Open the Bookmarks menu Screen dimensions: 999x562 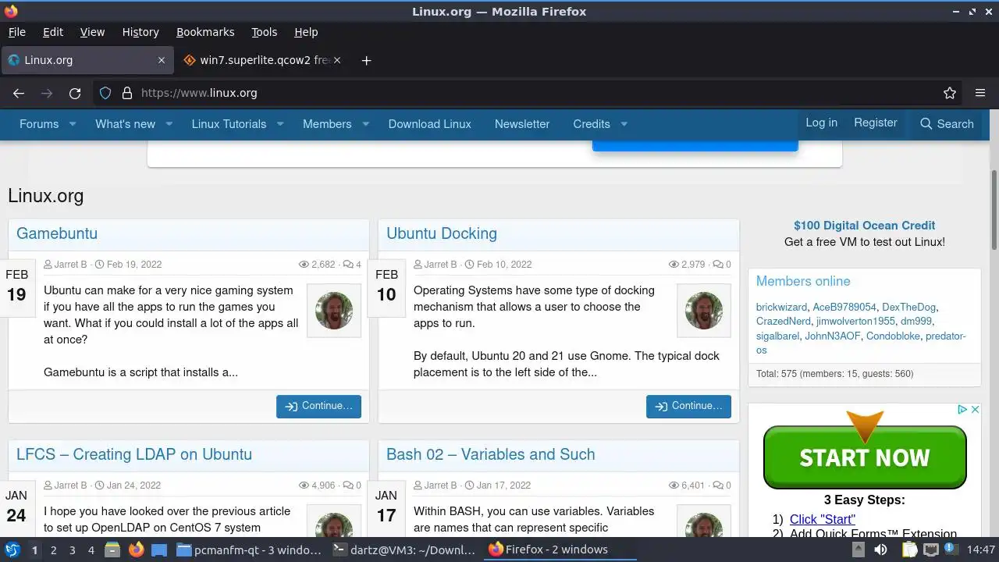[205, 32]
